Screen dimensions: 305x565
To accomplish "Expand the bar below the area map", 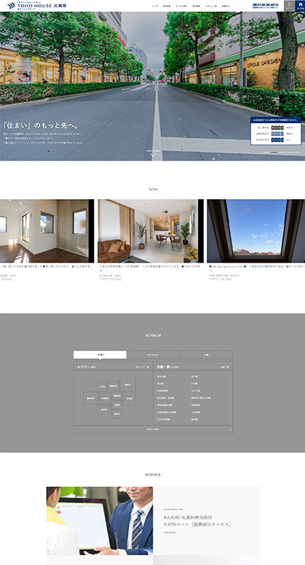I will coord(153,429).
